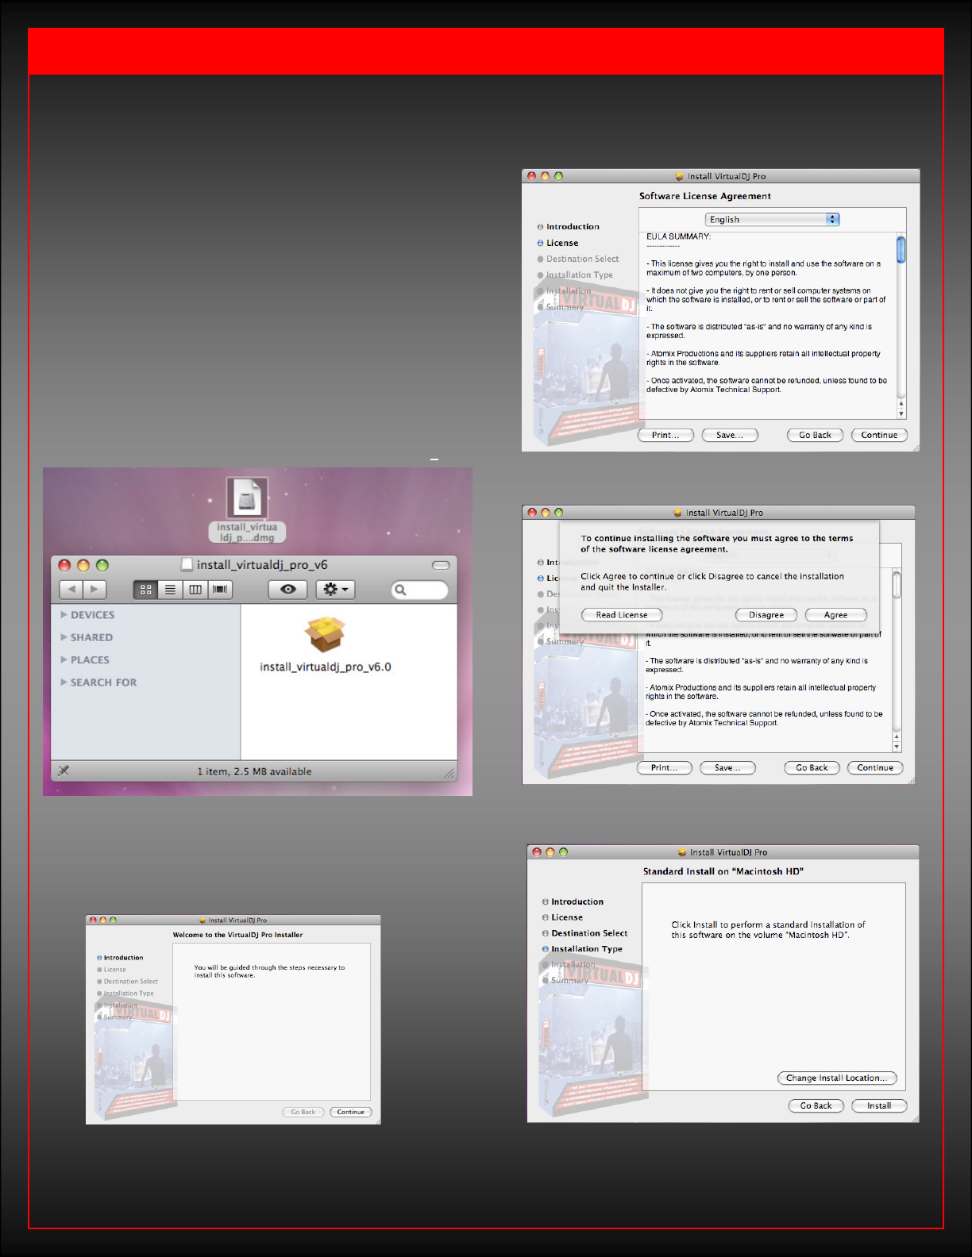
Task: Switch Finder to icon view
Action: pos(145,590)
